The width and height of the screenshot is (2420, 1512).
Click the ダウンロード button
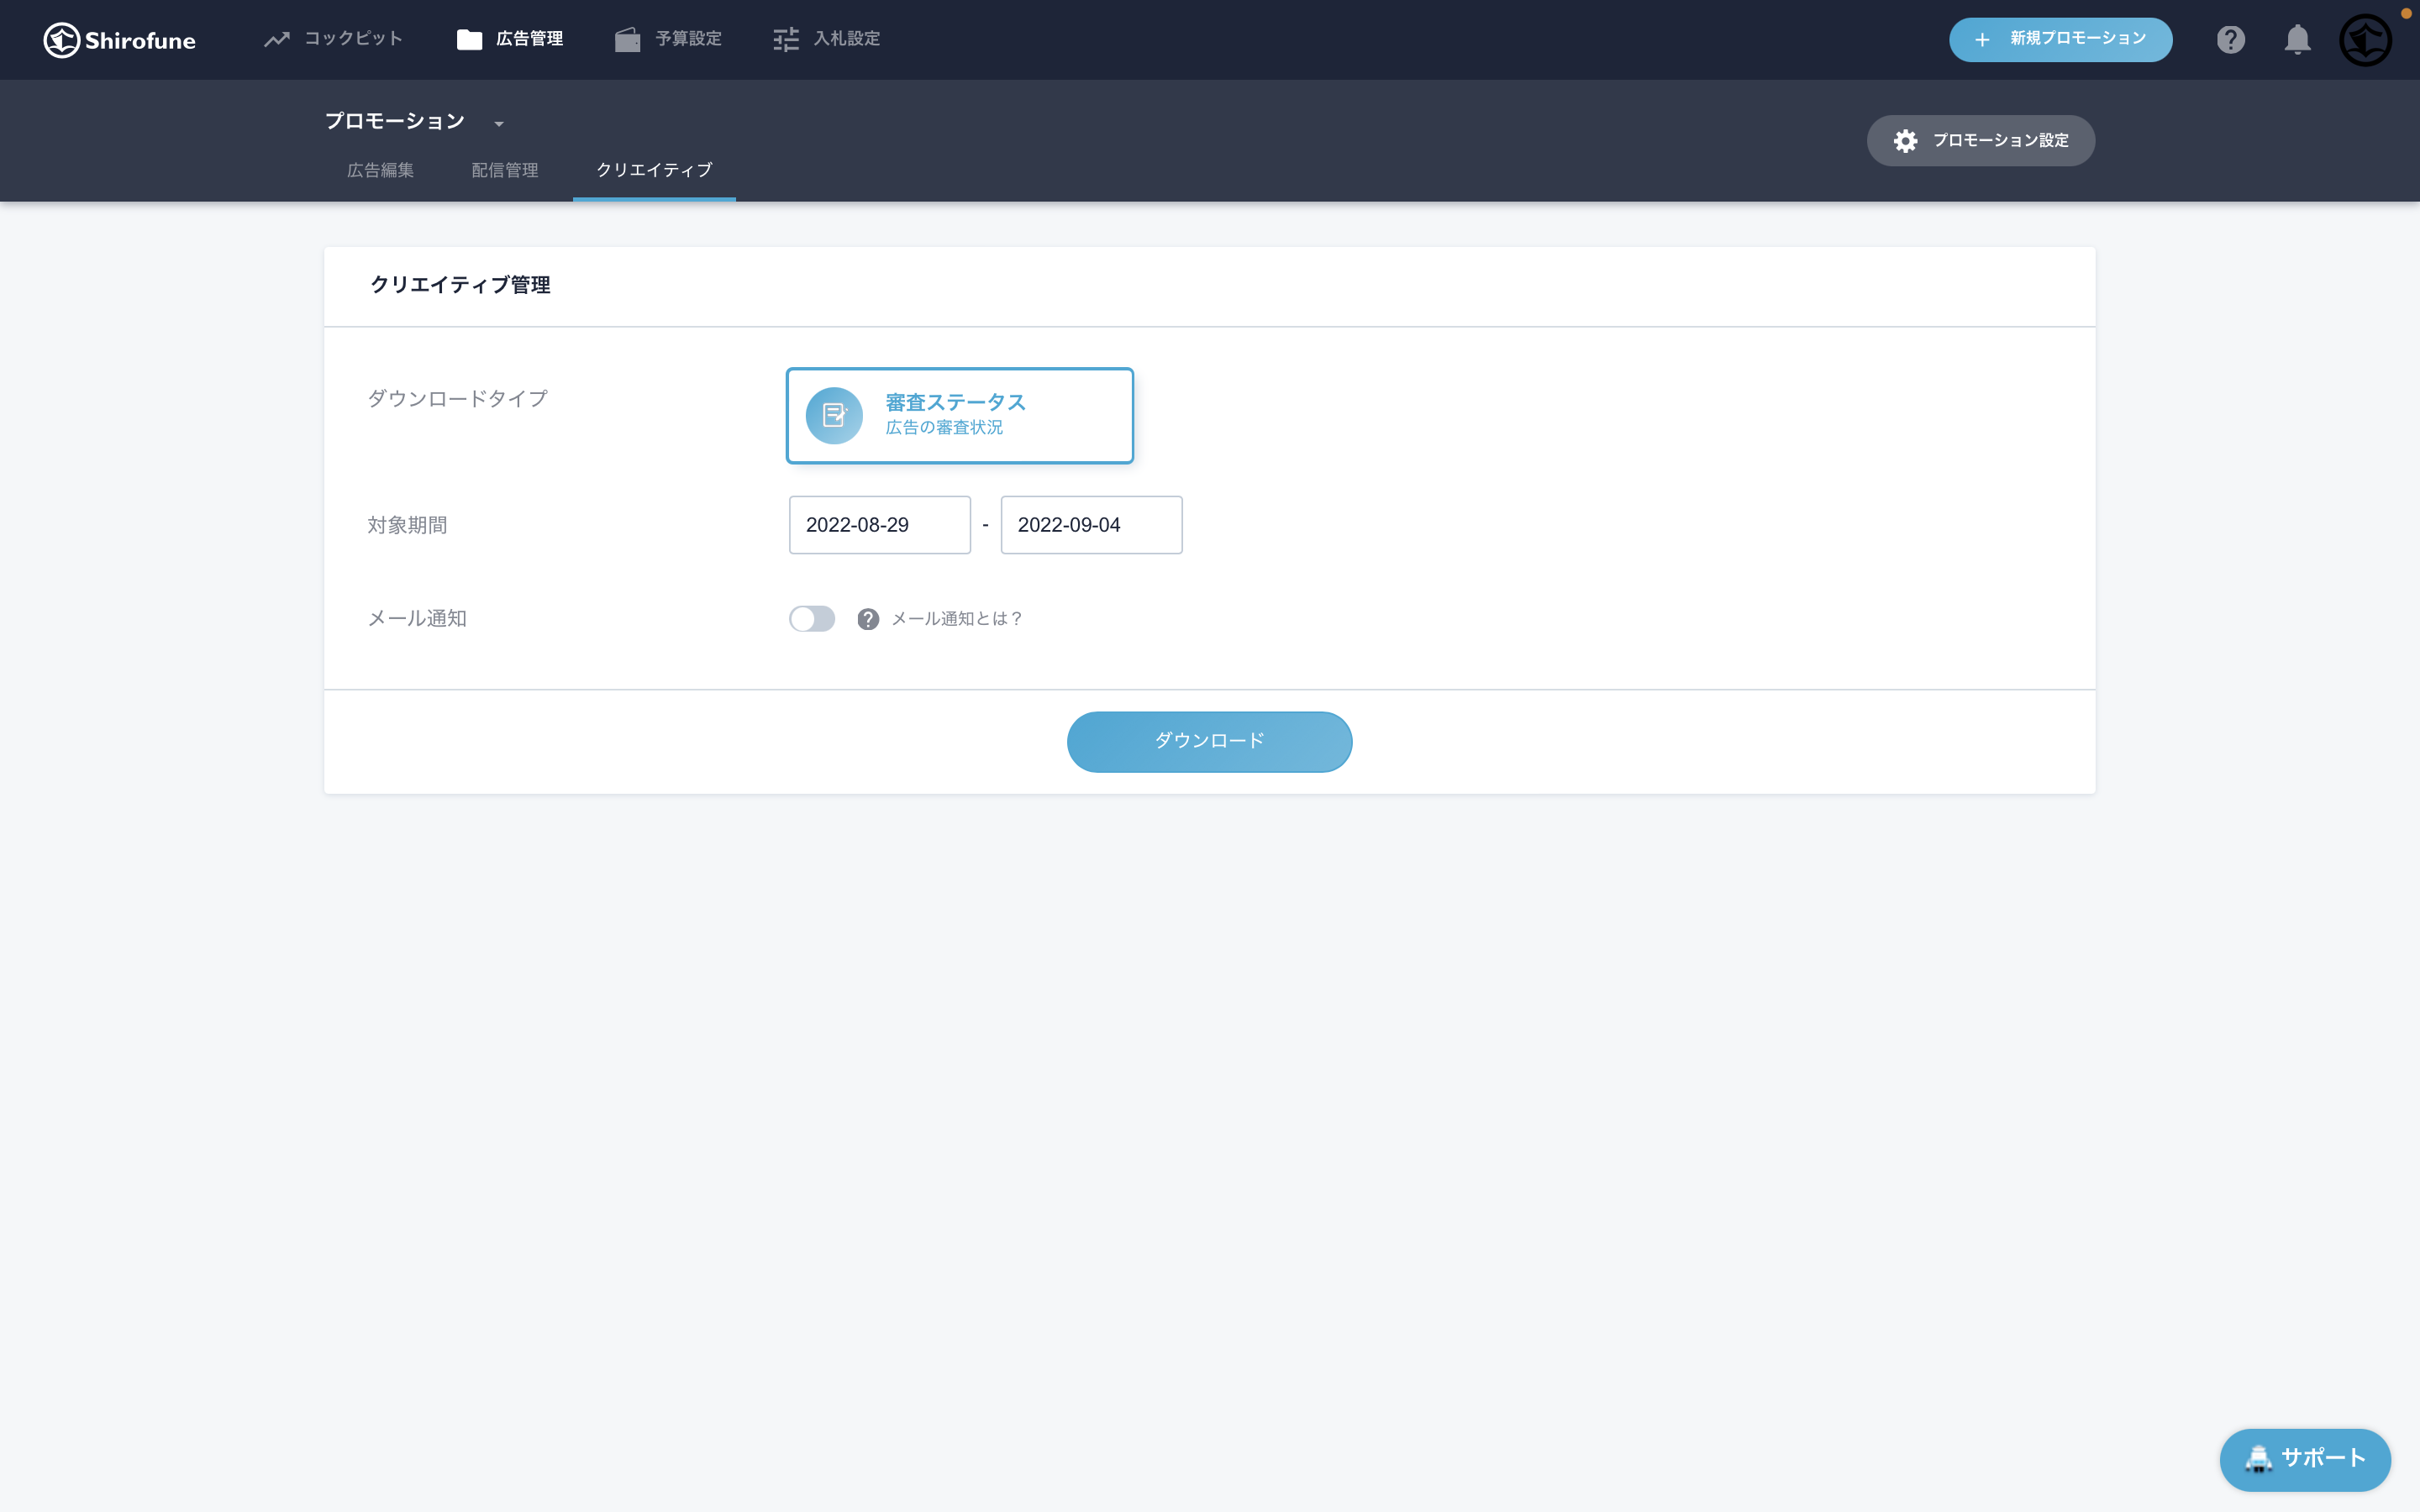1209,741
